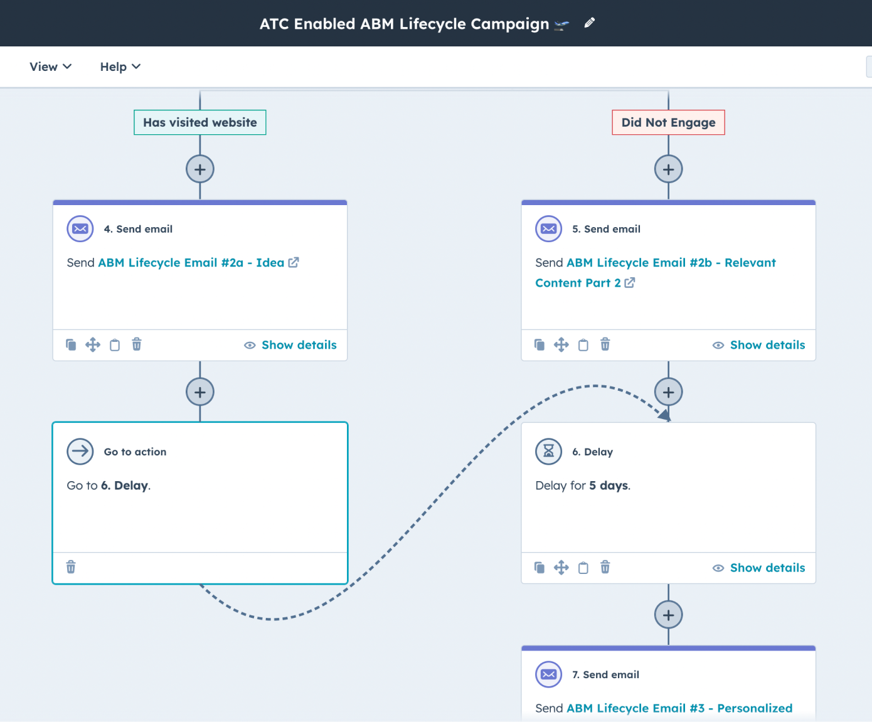The image size is (872, 722).
Task: Open the workflow title edit pencil icon
Action: coord(588,23)
